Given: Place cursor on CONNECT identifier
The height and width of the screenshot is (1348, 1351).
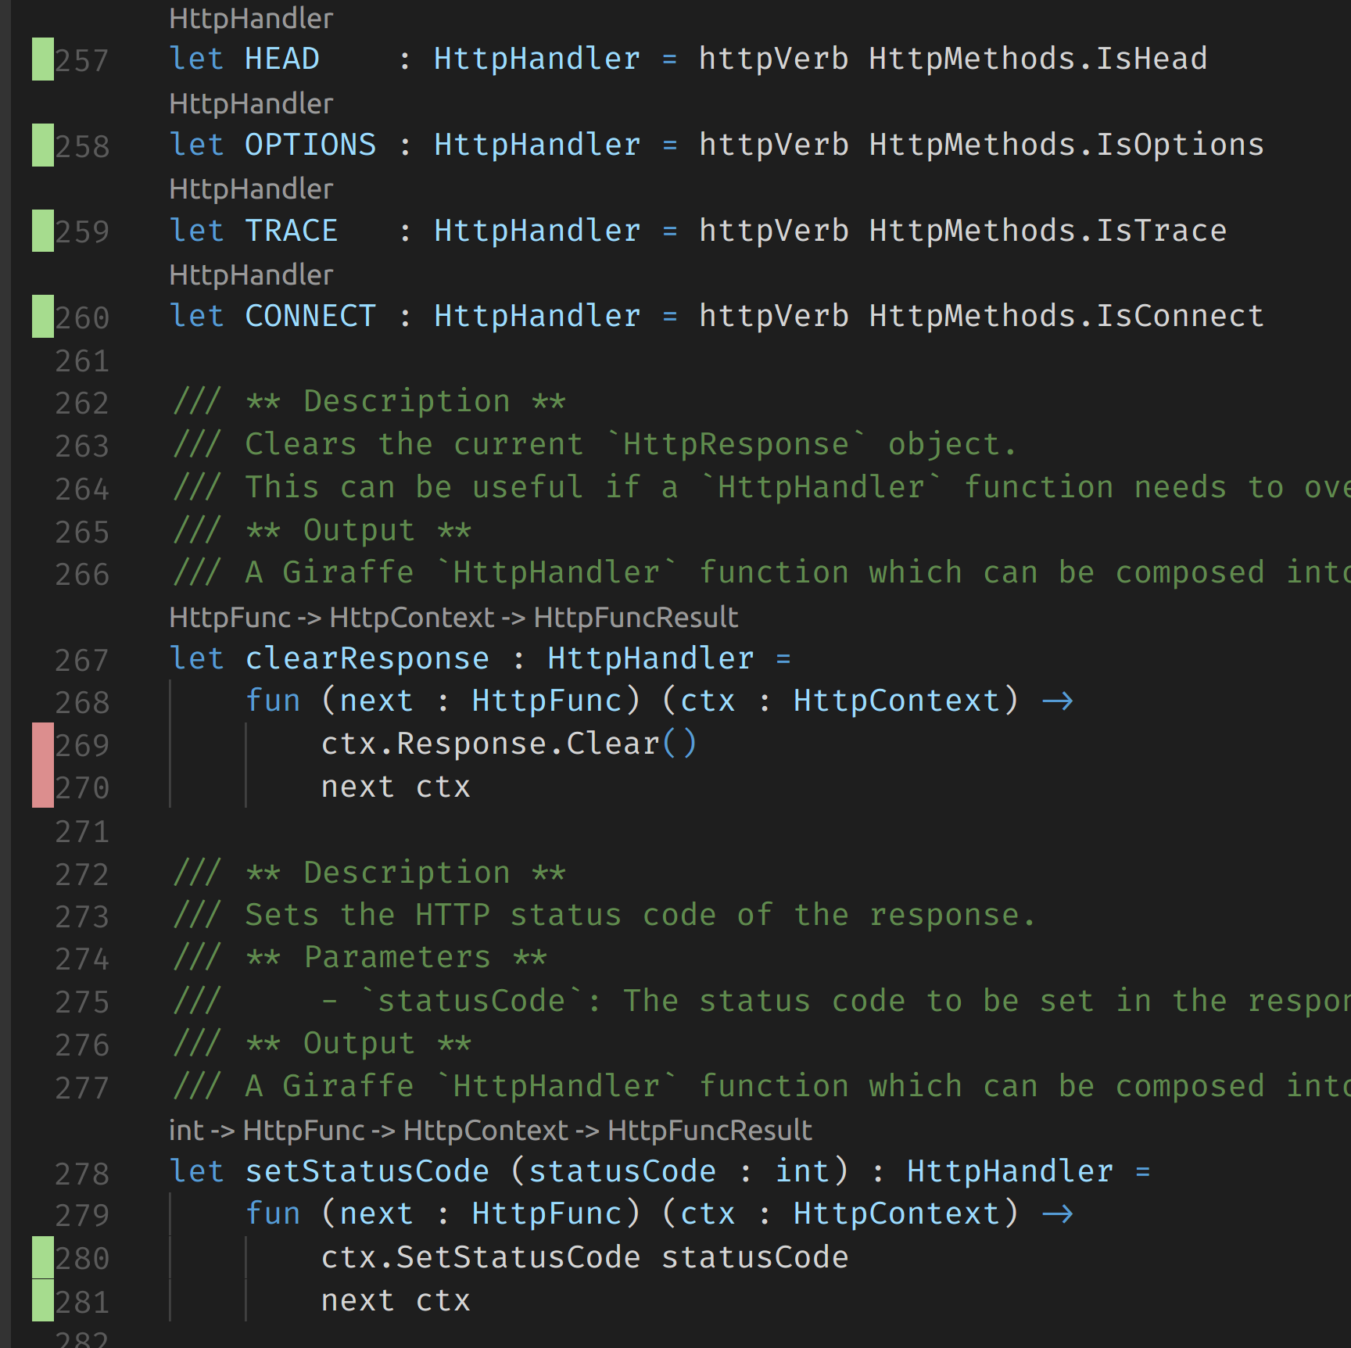Looking at the screenshot, I should point(310,316).
